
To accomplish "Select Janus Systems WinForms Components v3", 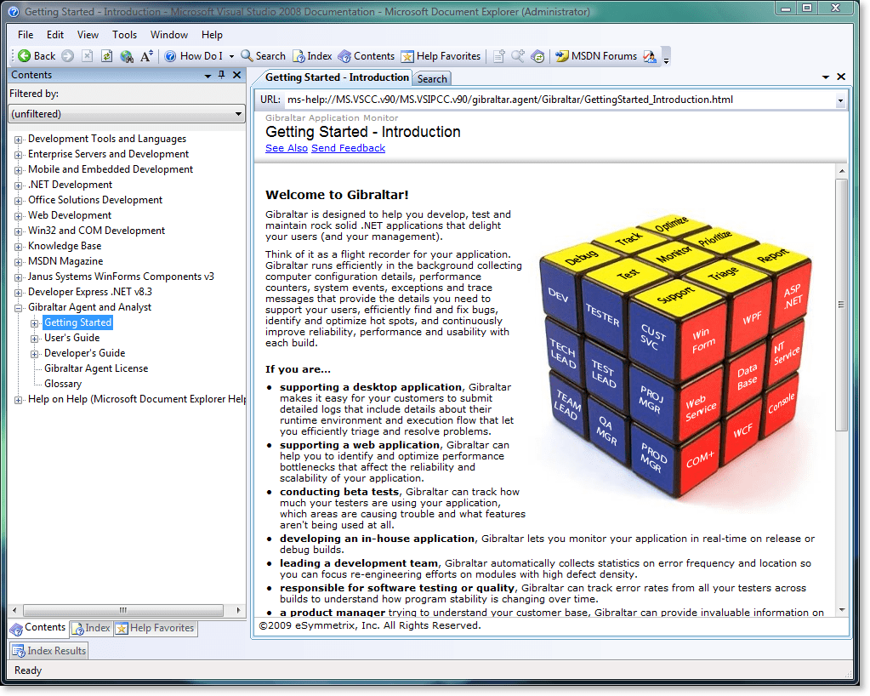I will (121, 277).
